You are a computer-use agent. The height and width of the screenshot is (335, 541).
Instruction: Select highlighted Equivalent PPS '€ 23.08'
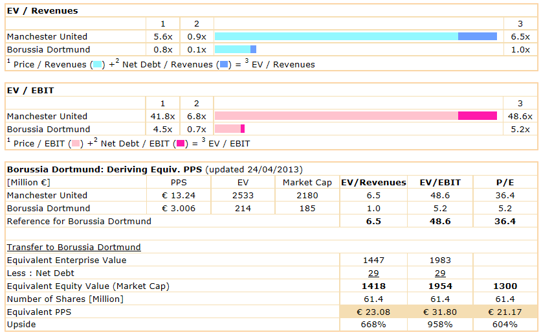(x=373, y=312)
